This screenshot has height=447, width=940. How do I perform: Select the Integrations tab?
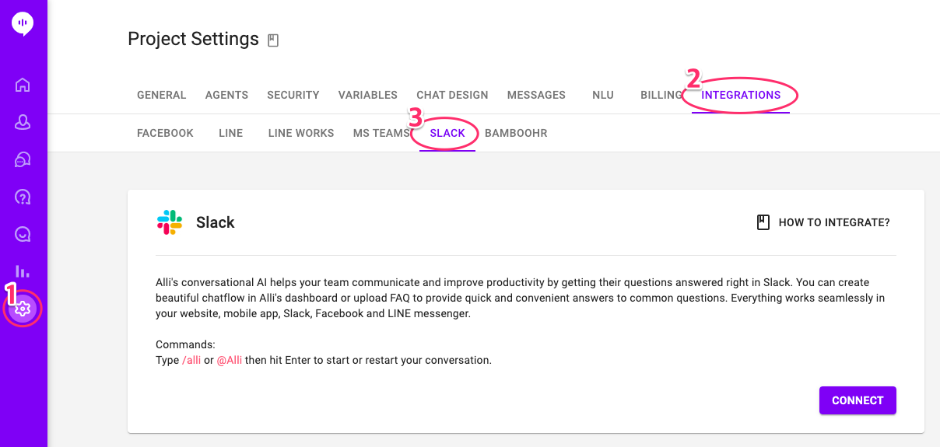click(741, 95)
